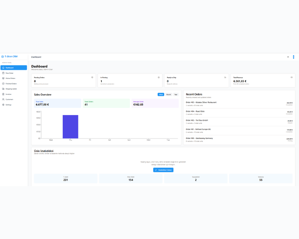299x239 pixels.
Task: Open the user avatar menu
Action: point(293,57)
